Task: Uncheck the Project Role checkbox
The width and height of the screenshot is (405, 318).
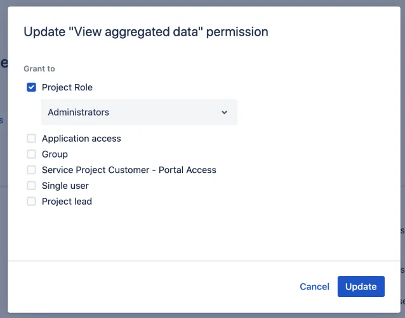Action: pyautogui.click(x=31, y=88)
